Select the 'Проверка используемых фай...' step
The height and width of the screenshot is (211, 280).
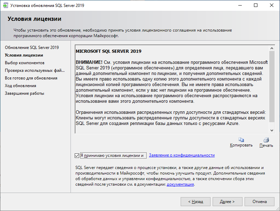(35, 70)
